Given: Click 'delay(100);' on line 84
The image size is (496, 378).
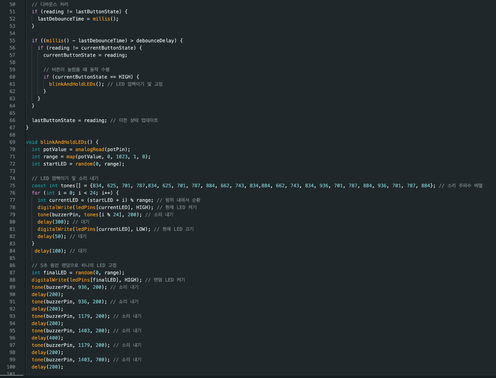Looking at the screenshot, I should tap(50, 251).
